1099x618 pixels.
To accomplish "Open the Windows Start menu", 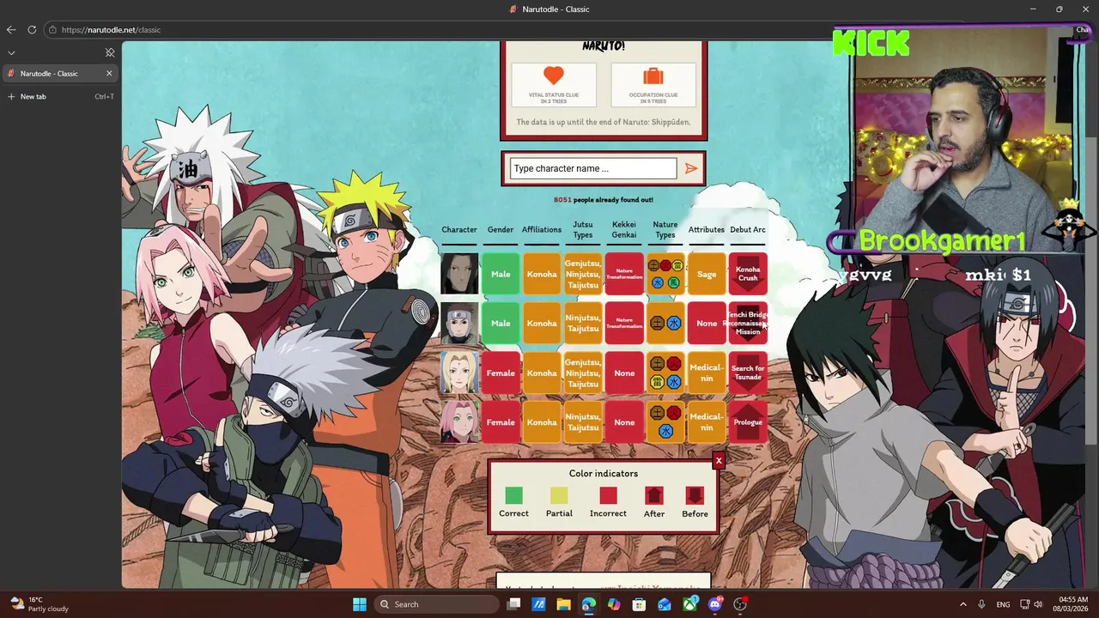I will [360, 604].
